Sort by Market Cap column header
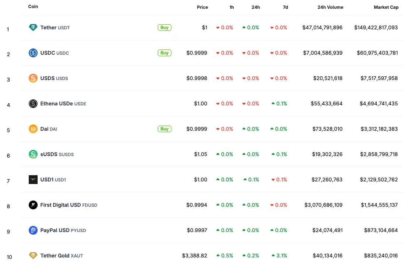The height and width of the screenshot is (267, 408). tap(386, 7)
